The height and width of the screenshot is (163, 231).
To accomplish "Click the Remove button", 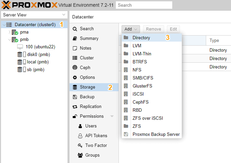I will [x=153, y=29].
